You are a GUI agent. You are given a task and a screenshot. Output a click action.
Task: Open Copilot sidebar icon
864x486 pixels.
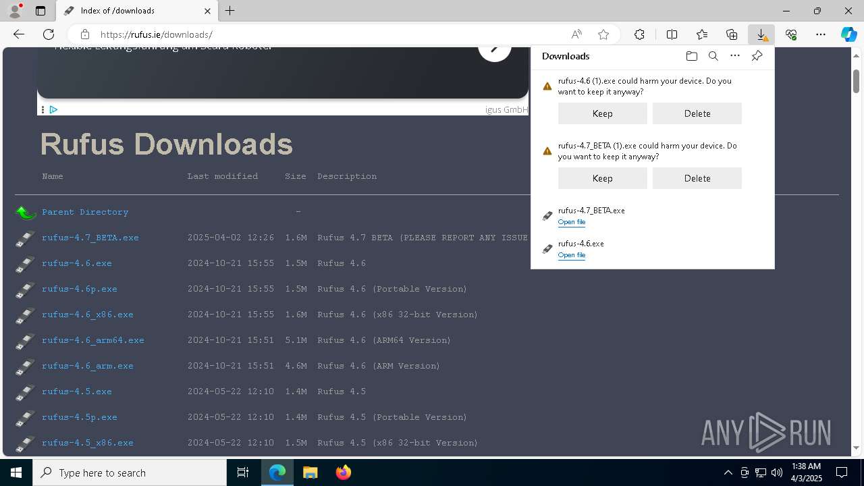tap(848, 34)
